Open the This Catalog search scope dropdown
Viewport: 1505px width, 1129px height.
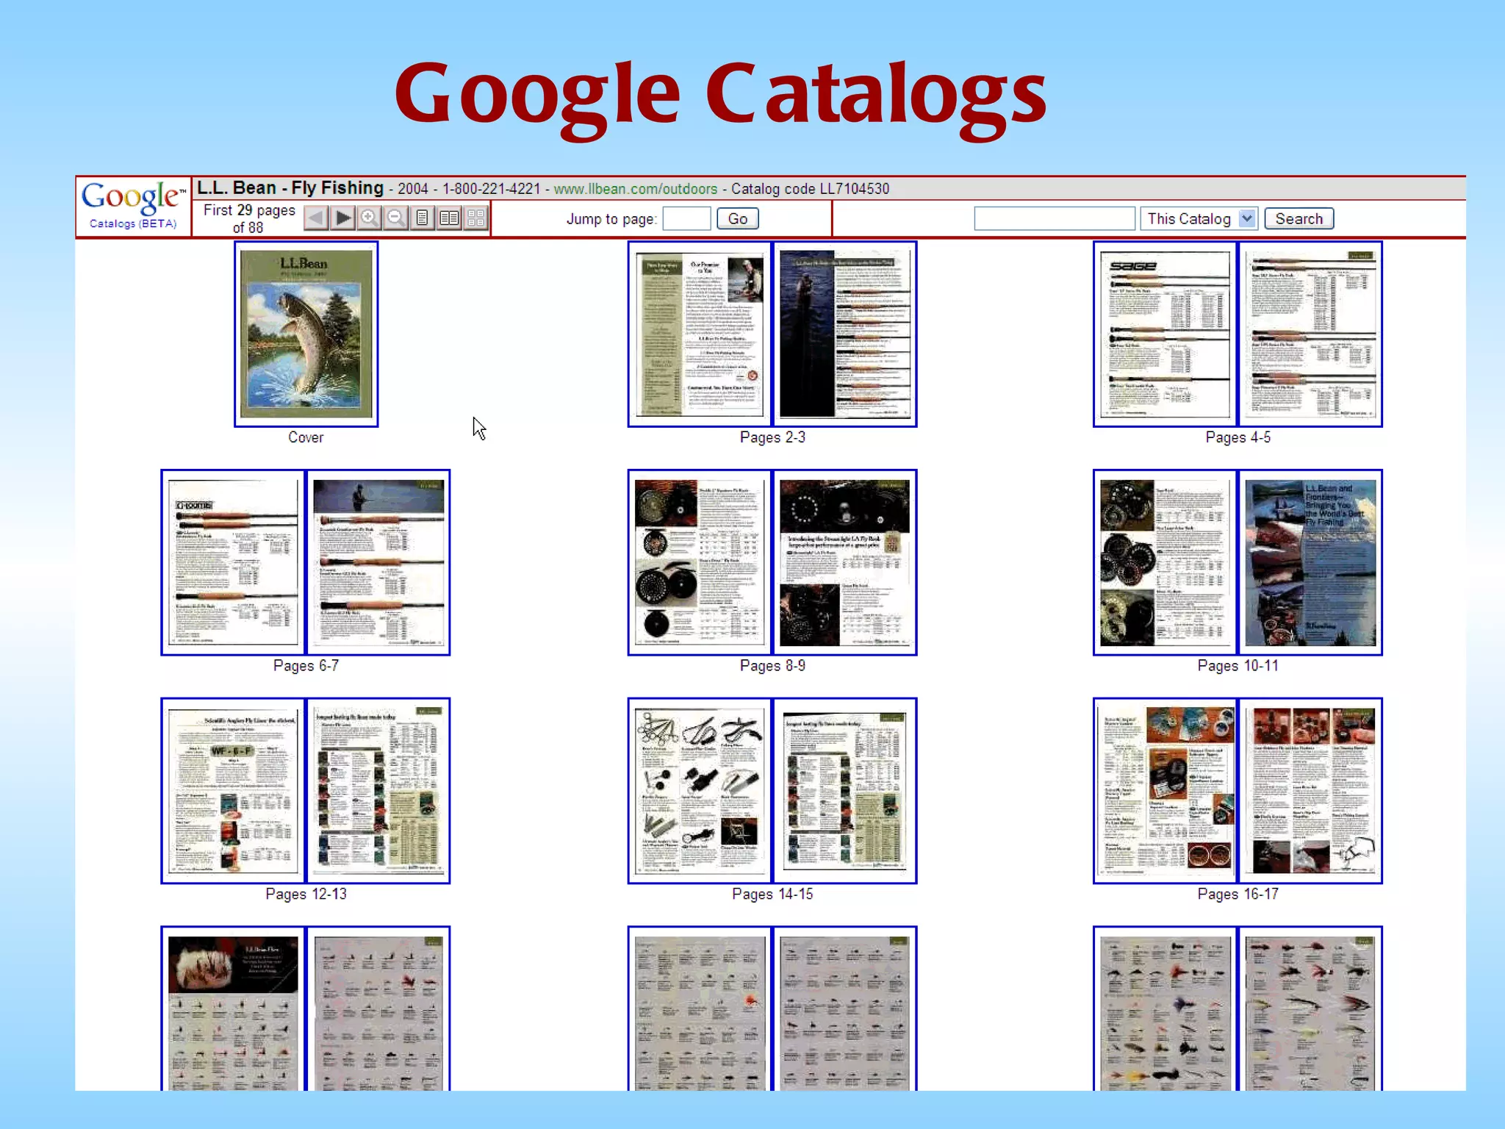coord(1199,219)
